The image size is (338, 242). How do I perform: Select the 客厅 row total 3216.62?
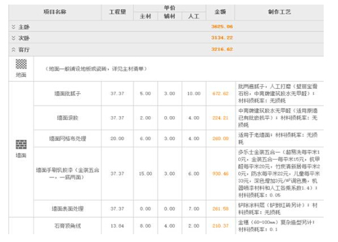222,49
